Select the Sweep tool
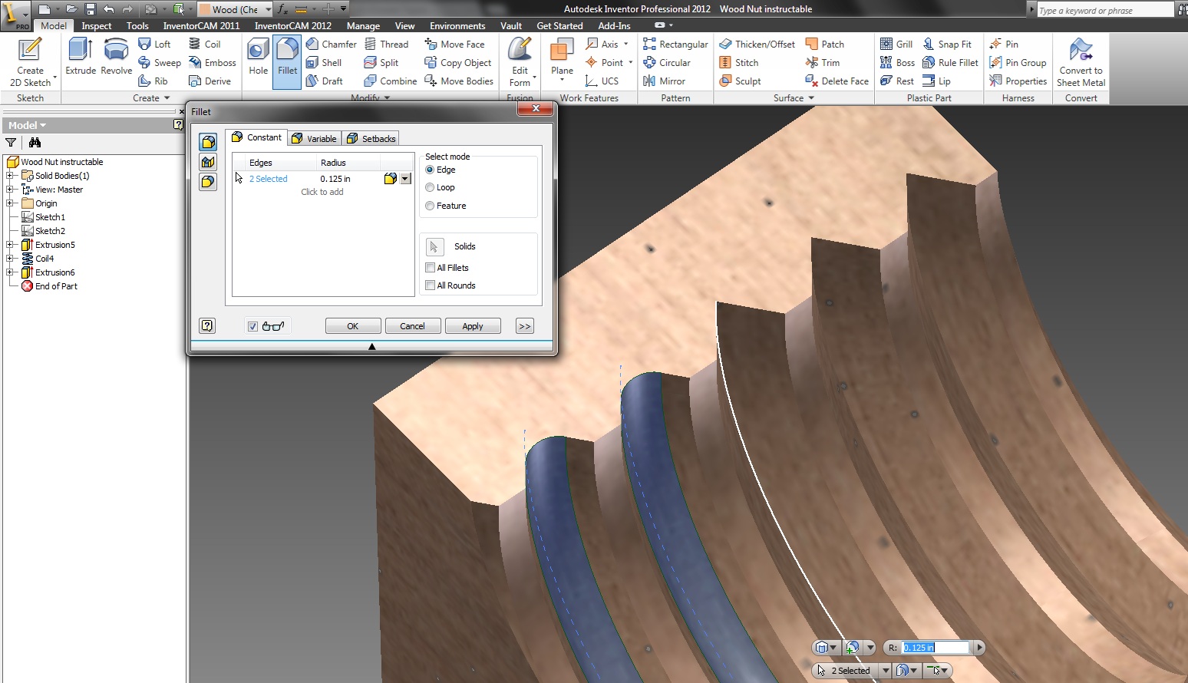 [x=160, y=63]
